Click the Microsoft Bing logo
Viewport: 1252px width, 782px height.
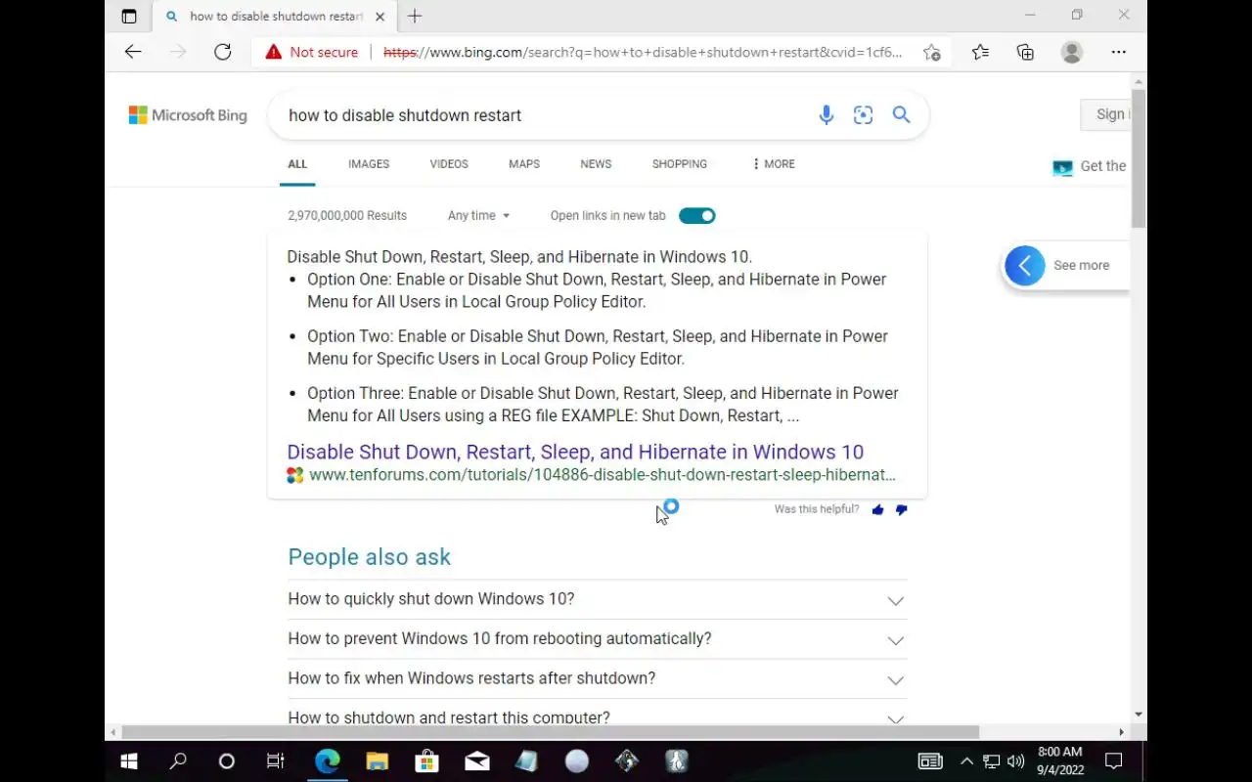(x=188, y=115)
